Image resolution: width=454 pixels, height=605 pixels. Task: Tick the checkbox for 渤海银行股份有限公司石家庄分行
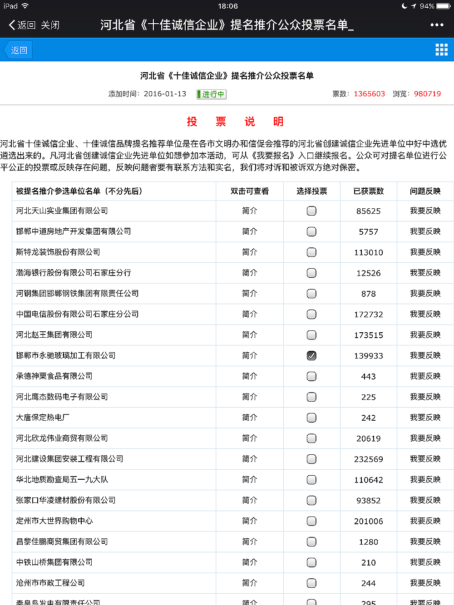311,273
